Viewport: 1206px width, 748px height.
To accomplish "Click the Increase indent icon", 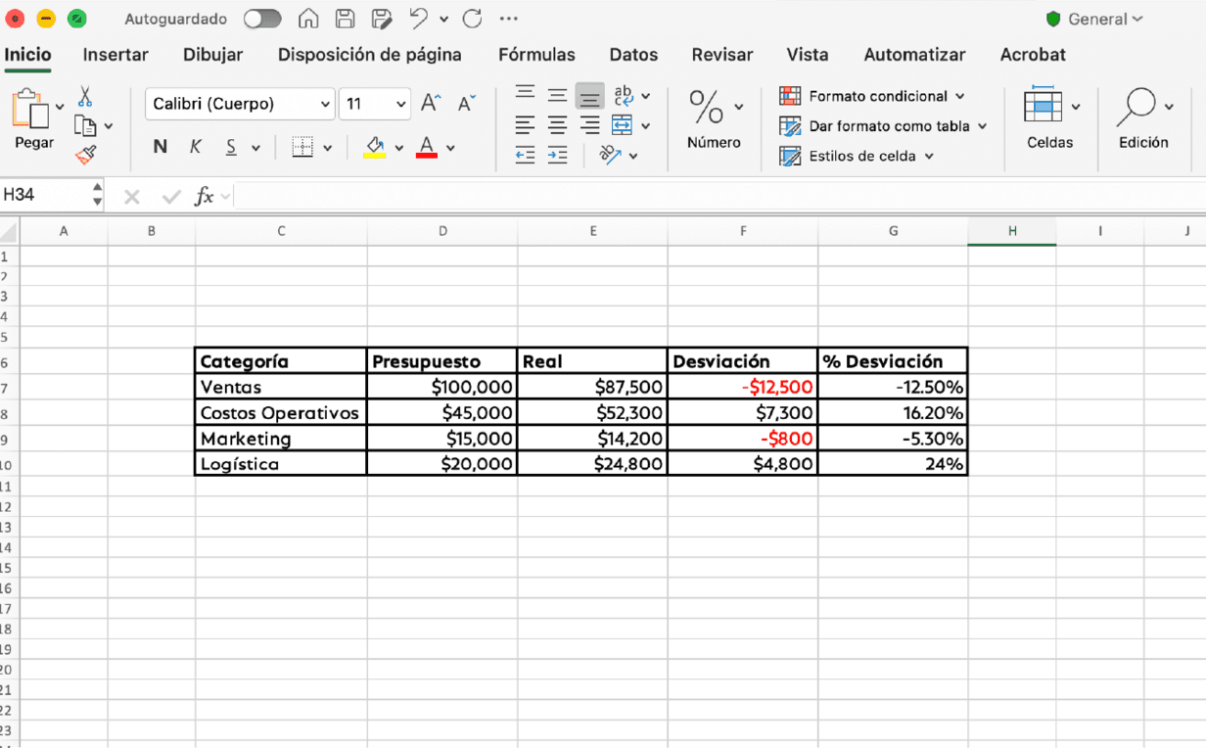I will [x=557, y=155].
